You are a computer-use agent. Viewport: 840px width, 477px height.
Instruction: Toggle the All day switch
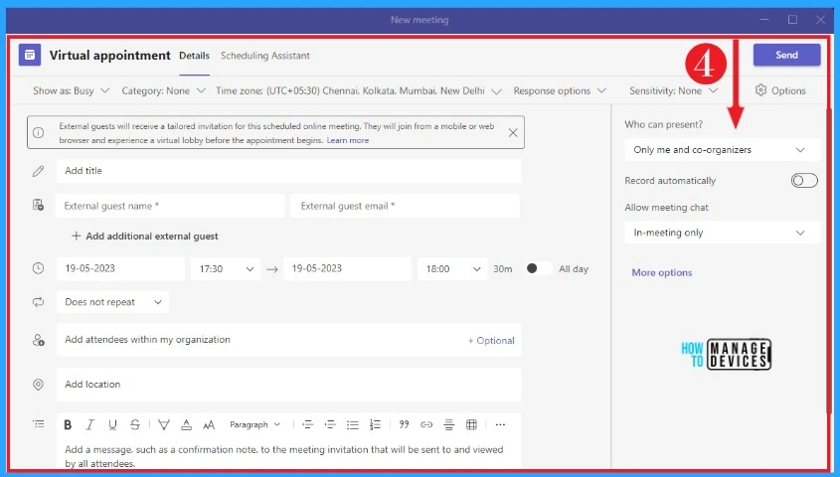(x=539, y=268)
